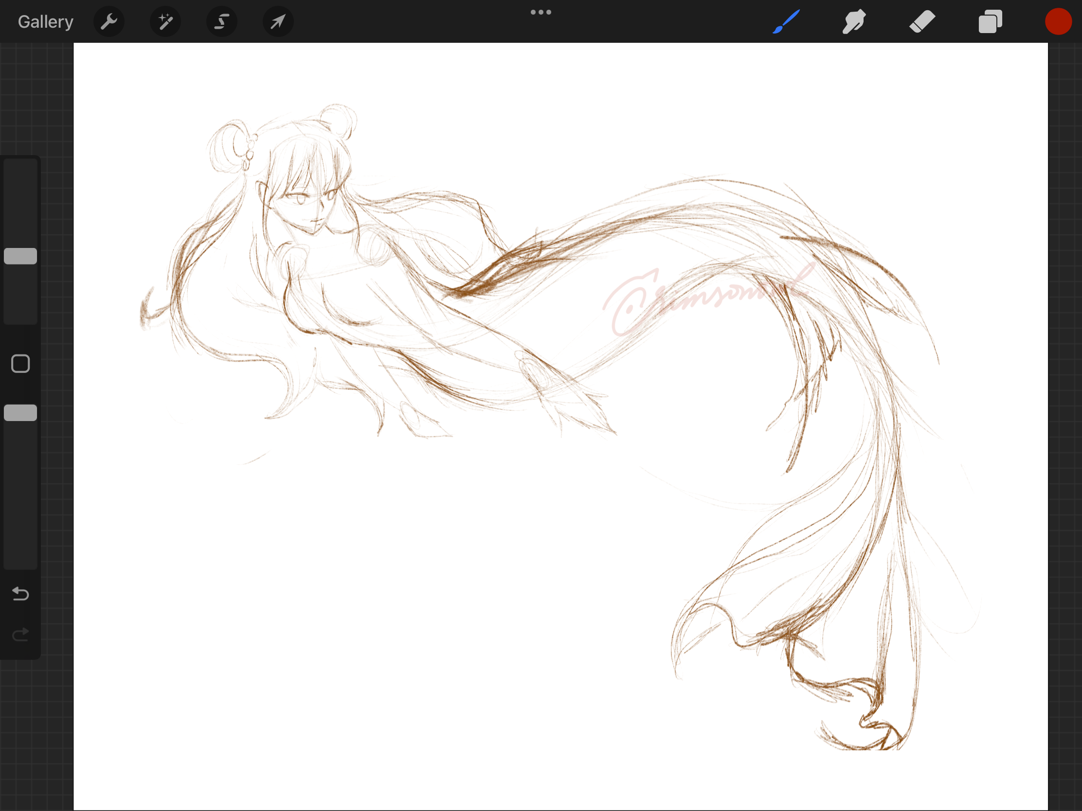Select the Eraser tool
The image size is (1082, 811).
tap(922, 22)
